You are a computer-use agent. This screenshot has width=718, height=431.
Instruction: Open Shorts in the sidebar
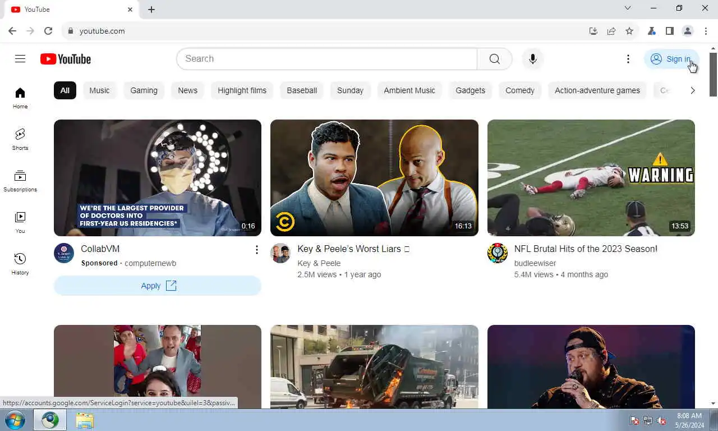click(x=20, y=140)
